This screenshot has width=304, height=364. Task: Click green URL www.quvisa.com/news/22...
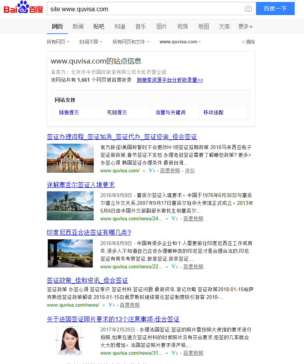point(131,267)
